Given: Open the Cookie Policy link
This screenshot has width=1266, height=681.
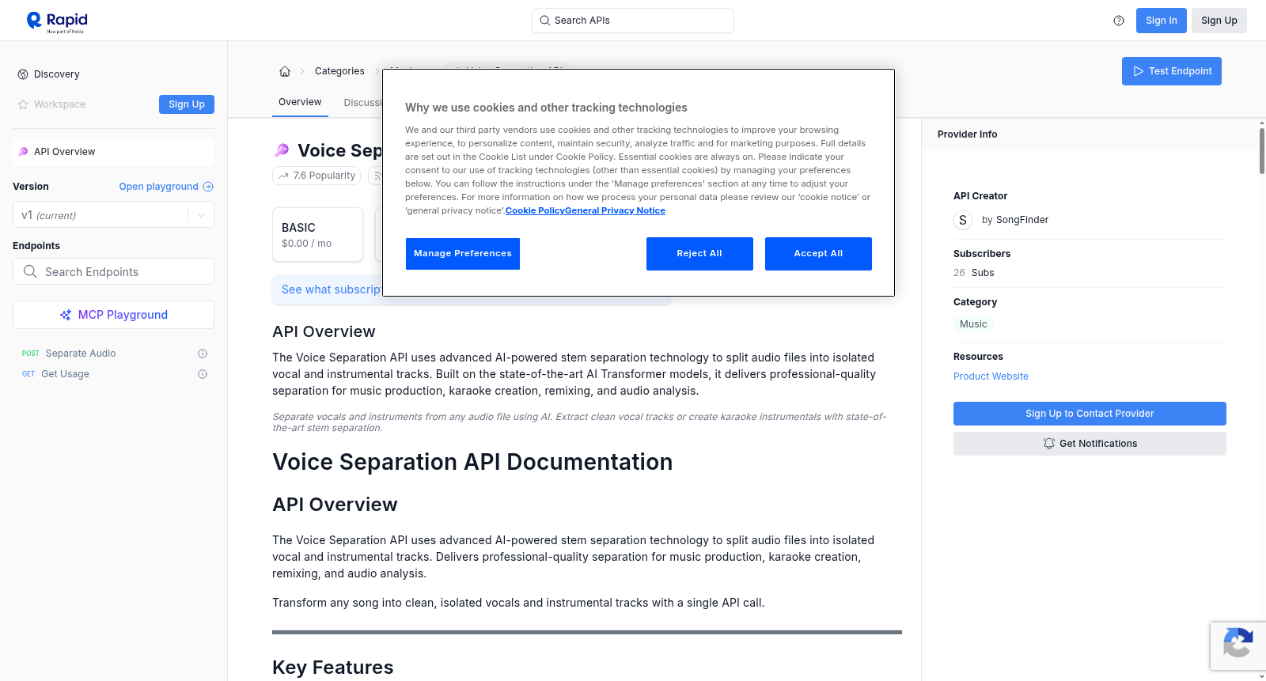Looking at the screenshot, I should tap(535, 210).
